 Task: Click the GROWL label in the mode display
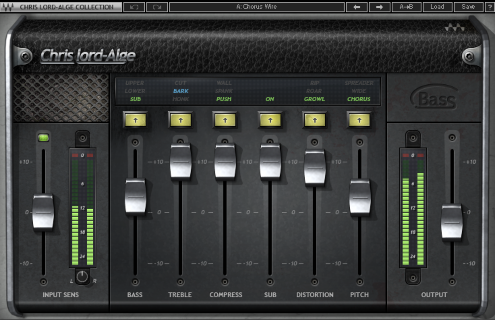point(315,99)
